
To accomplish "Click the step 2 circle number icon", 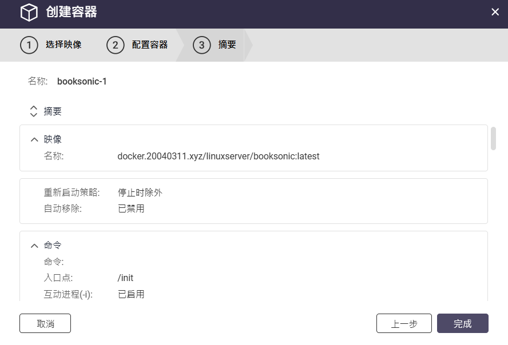I will click(115, 45).
